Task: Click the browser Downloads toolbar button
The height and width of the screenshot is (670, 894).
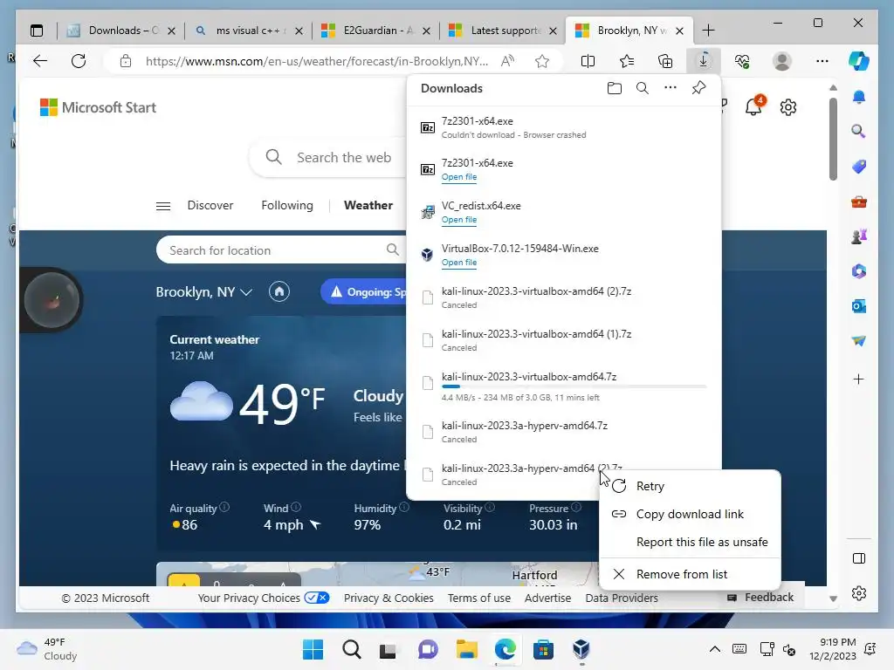Action: (x=703, y=61)
